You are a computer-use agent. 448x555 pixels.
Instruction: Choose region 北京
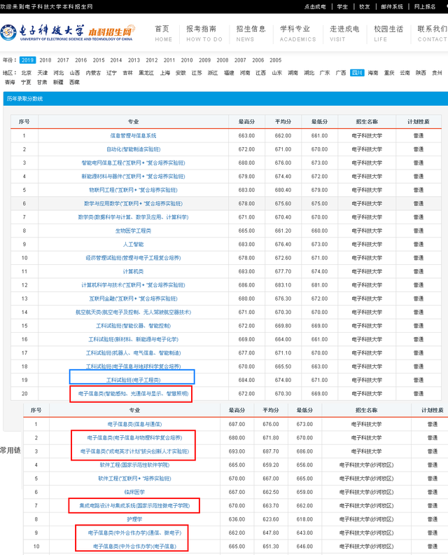click(x=27, y=73)
